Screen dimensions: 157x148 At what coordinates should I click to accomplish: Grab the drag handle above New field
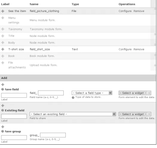click(3, 85)
